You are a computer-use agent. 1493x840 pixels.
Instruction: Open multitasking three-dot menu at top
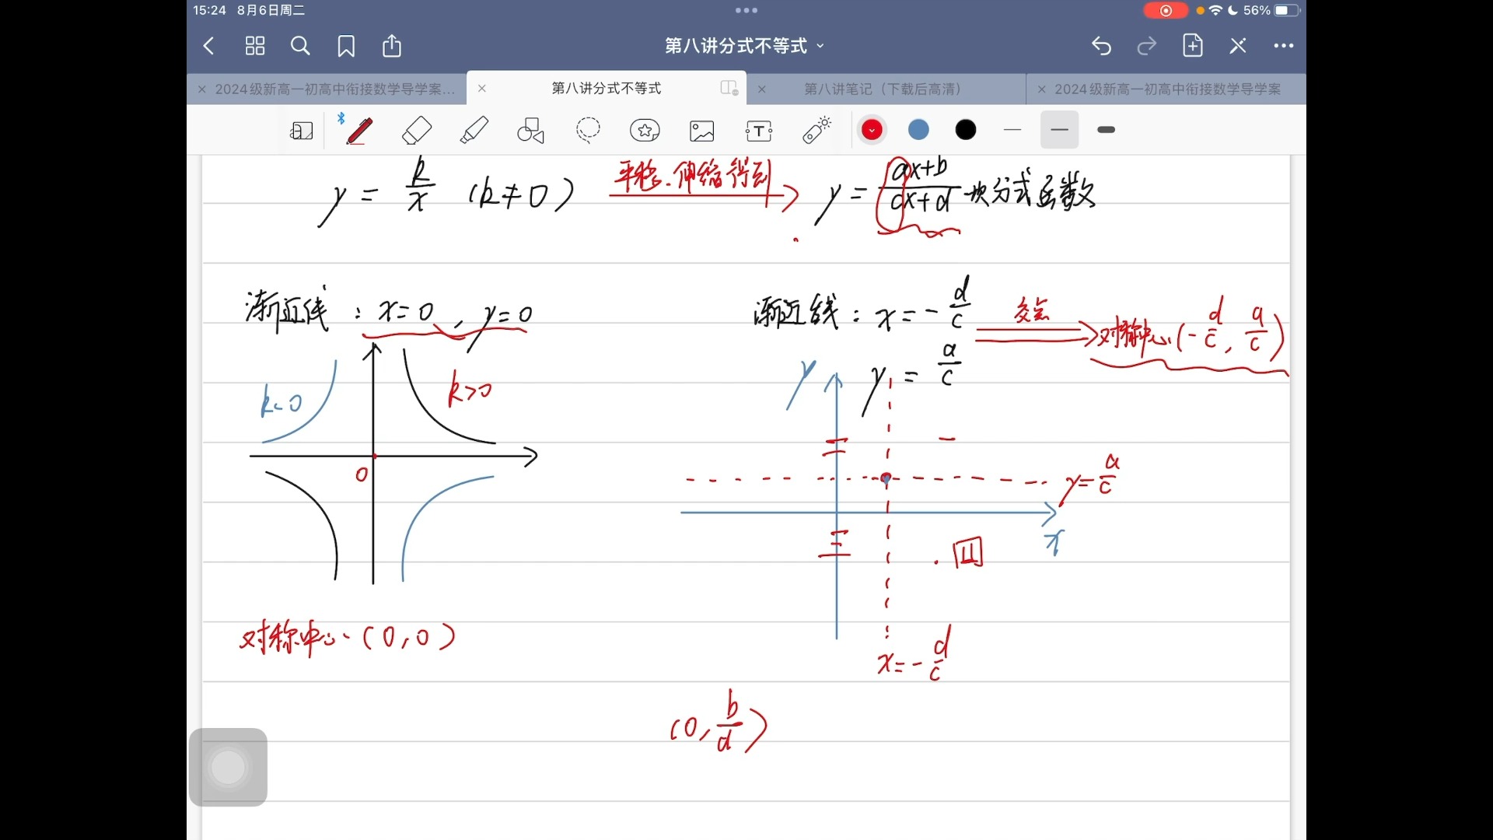click(746, 10)
